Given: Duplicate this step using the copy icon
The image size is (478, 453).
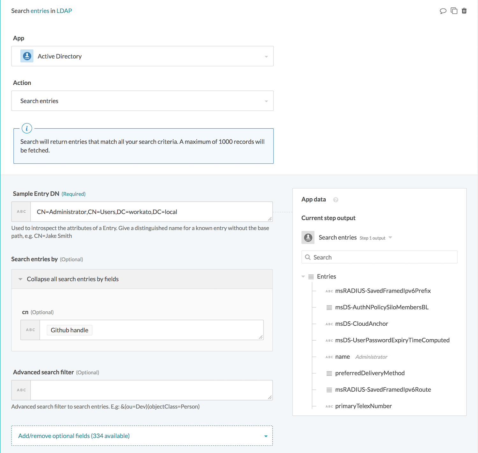Looking at the screenshot, I should 454,11.
